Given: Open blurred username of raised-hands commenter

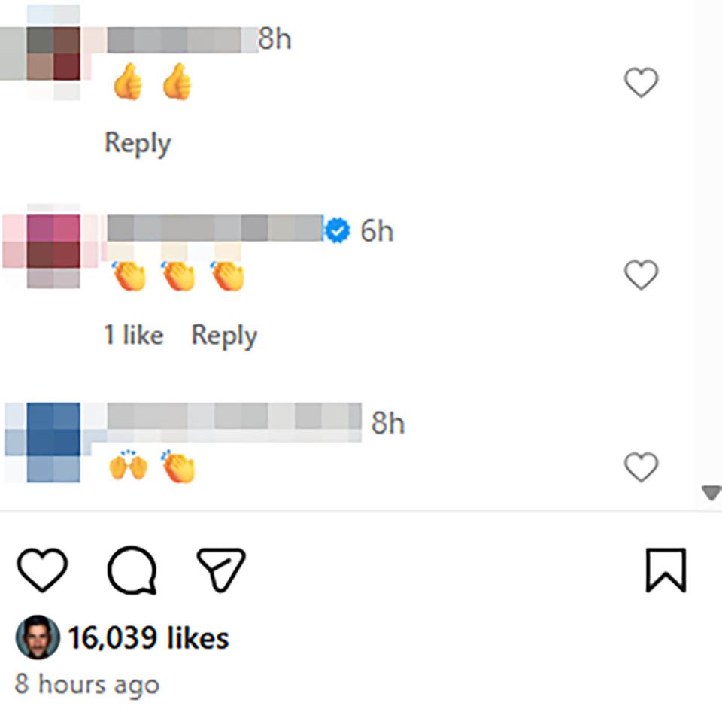Looking at the screenshot, I should pos(234,416).
